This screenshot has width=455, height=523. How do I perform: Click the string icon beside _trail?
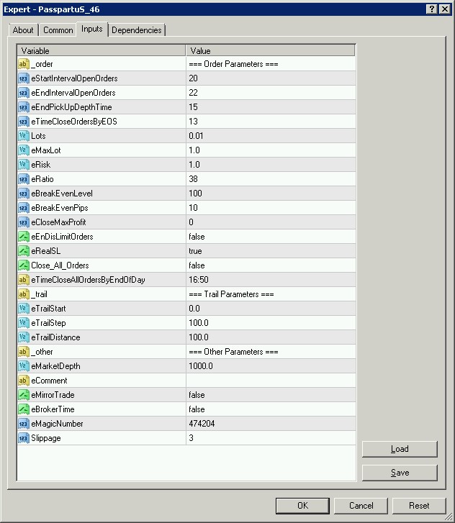[23, 294]
